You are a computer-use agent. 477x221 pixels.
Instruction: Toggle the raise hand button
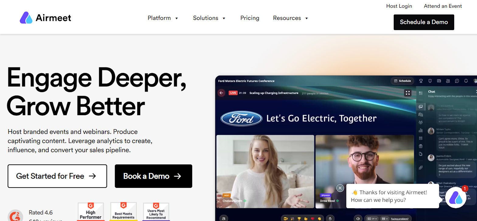pyautogui.click(x=330, y=219)
